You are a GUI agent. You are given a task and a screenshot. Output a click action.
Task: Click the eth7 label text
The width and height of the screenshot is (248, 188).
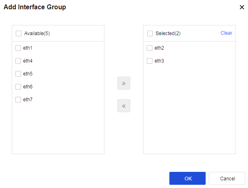28,100
